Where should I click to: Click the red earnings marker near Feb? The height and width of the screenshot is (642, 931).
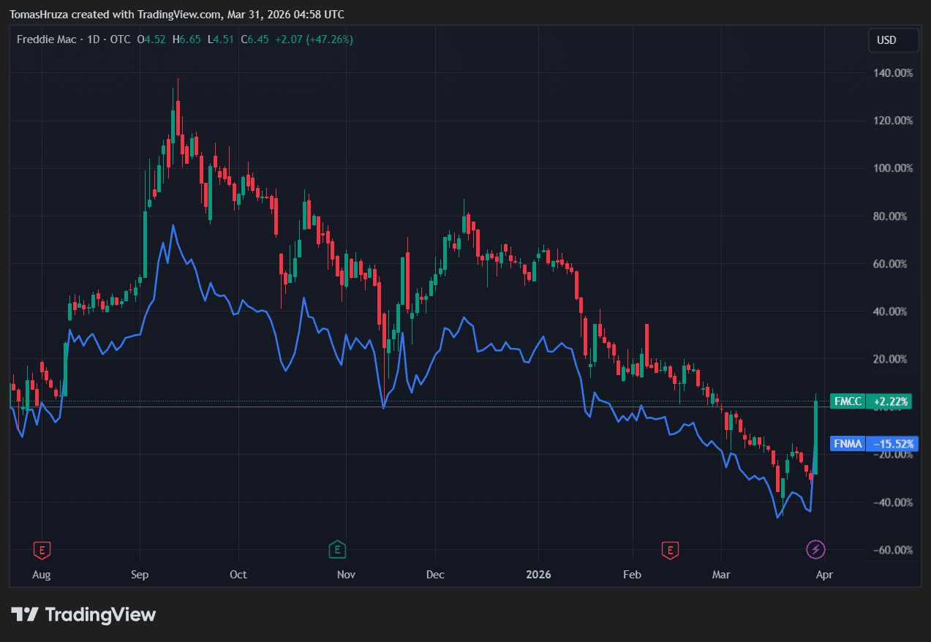pyautogui.click(x=669, y=549)
